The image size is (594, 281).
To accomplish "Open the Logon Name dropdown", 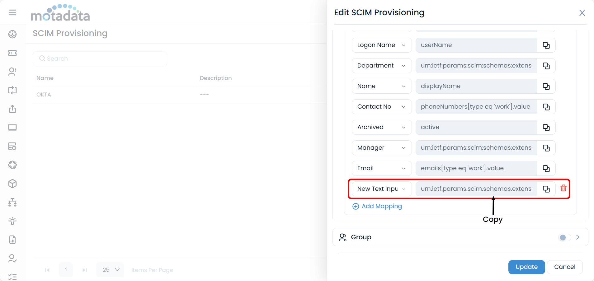I will pyautogui.click(x=381, y=45).
